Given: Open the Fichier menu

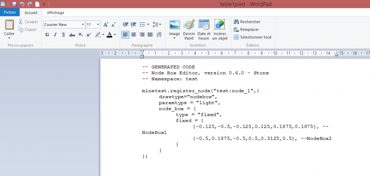Looking at the screenshot, I should point(10,13).
